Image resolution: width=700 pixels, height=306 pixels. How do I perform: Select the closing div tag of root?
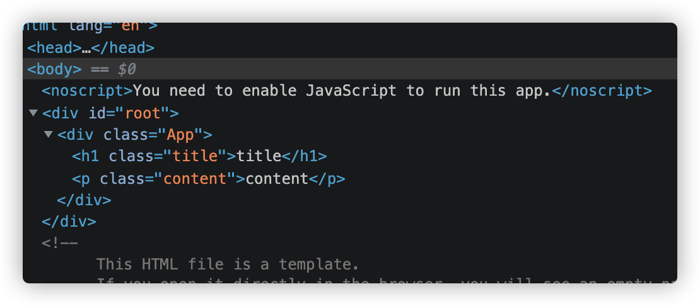pos(69,222)
